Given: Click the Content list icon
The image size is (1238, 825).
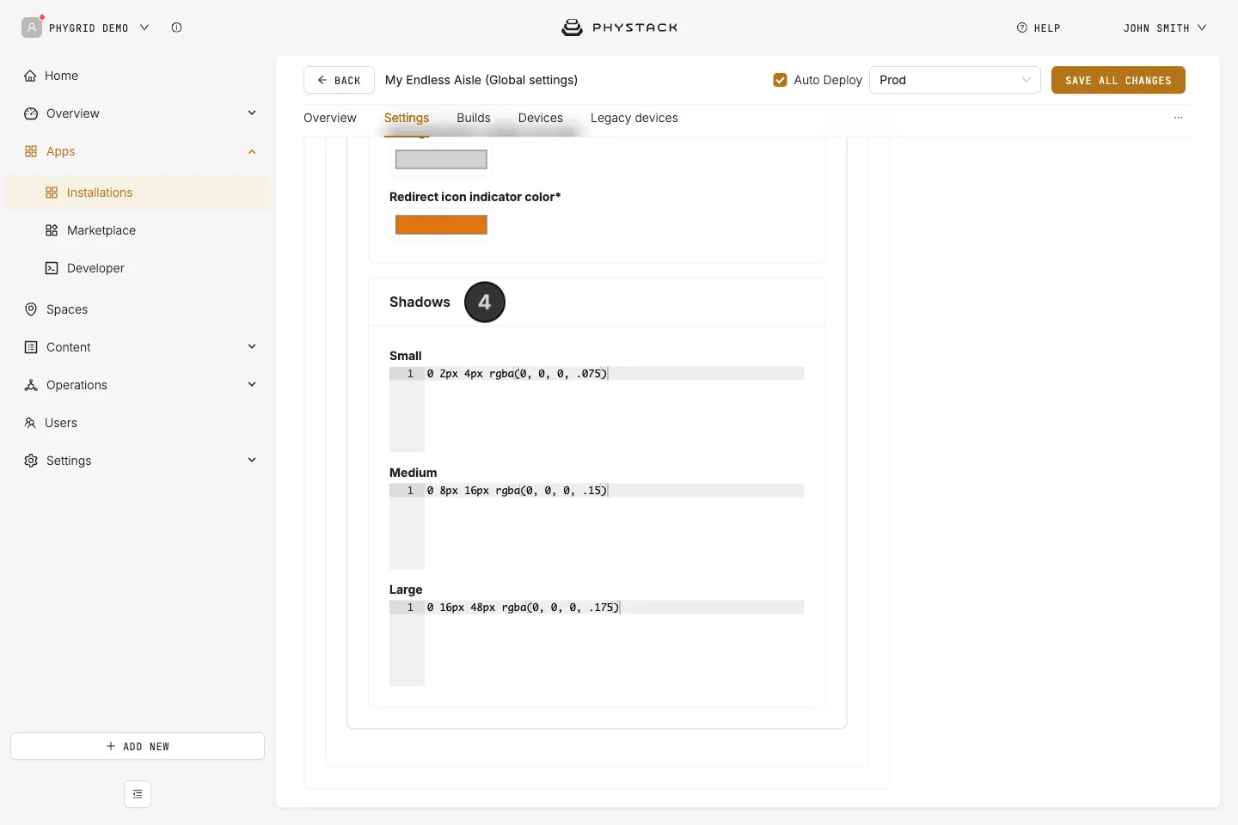Looking at the screenshot, I should 31,347.
